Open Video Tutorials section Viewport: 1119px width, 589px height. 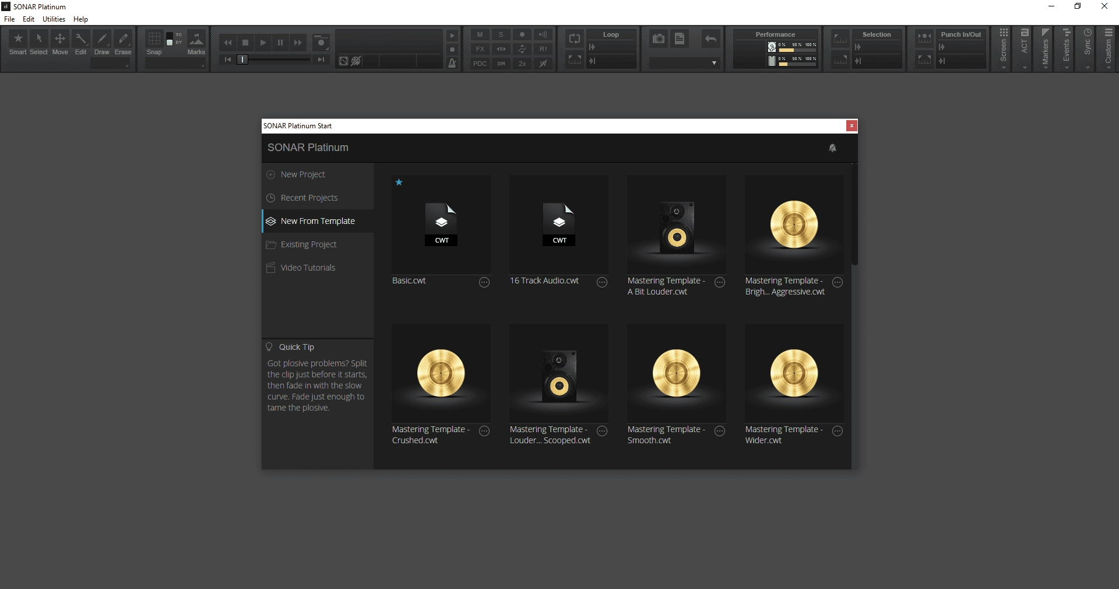click(318, 268)
